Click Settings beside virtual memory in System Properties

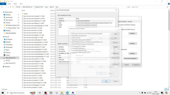[133, 34]
